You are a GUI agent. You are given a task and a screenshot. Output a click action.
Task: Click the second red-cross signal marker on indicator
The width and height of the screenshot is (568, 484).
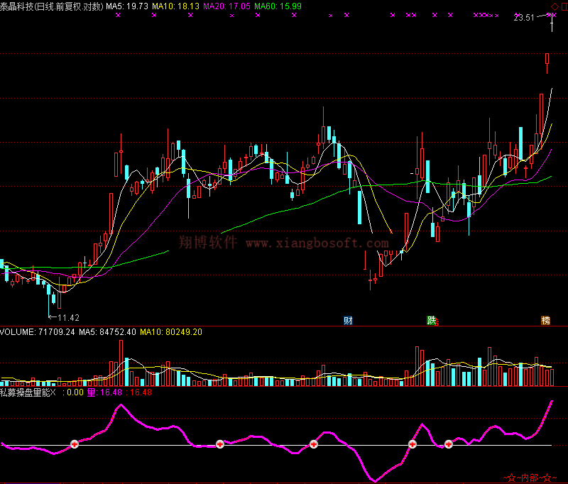[x=219, y=444]
